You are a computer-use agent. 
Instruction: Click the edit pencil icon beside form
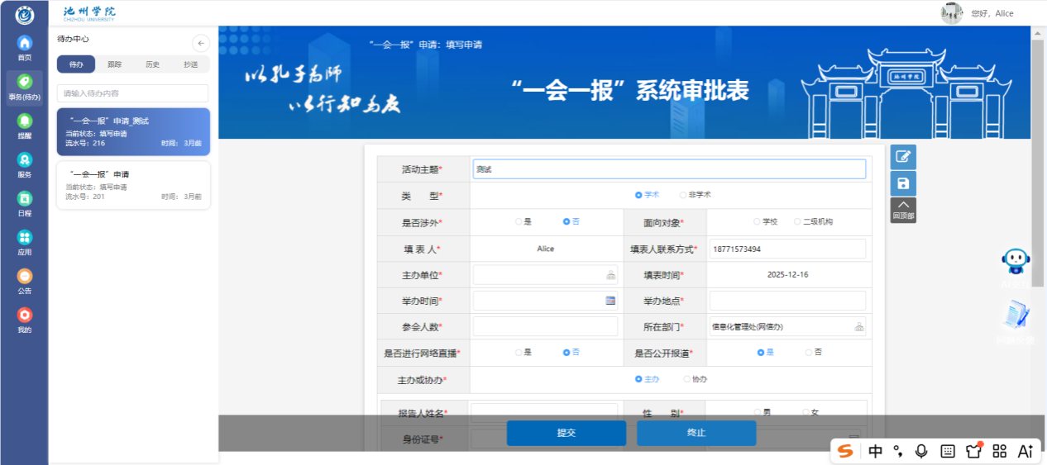tap(903, 156)
